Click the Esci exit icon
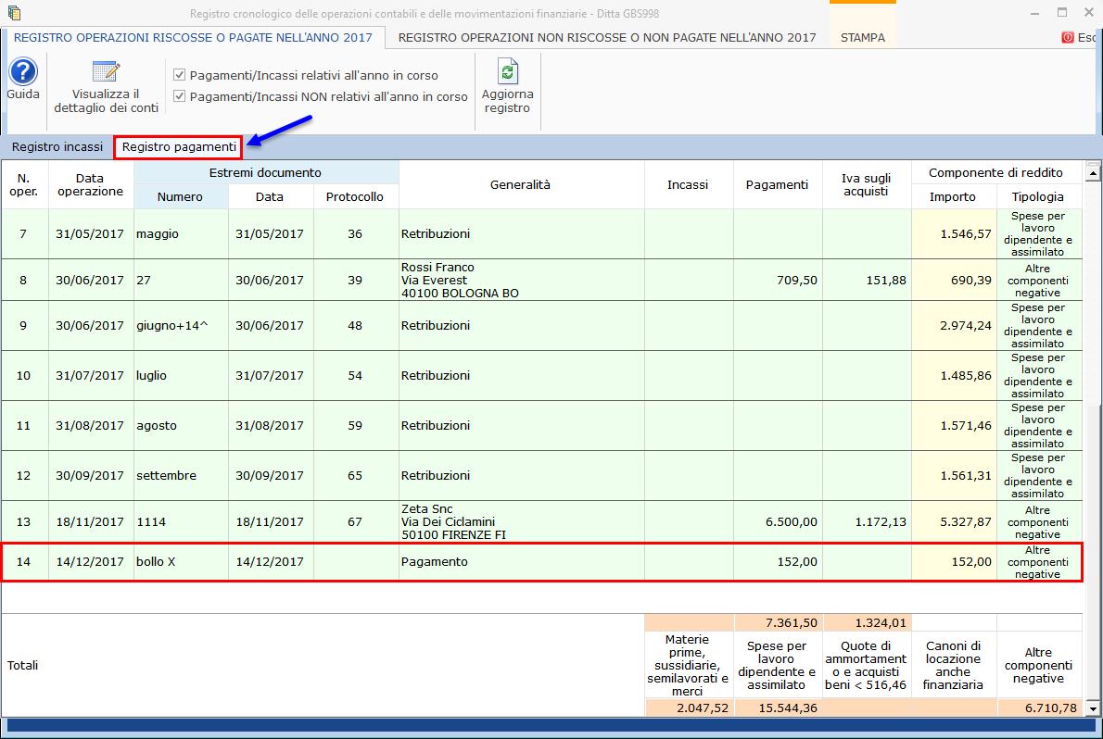The height and width of the screenshot is (739, 1103). point(1067,37)
